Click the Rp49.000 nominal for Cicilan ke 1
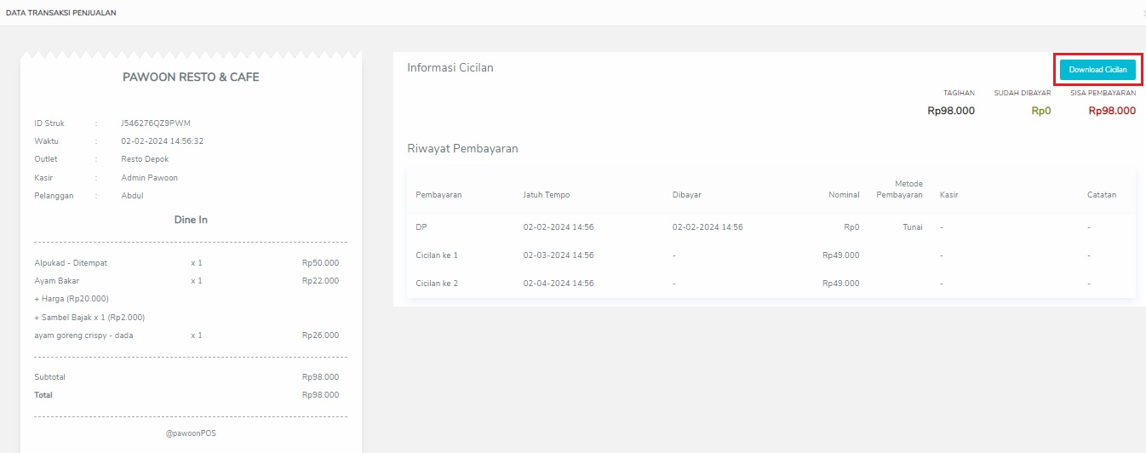 pyautogui.click(x=841, y=255)
